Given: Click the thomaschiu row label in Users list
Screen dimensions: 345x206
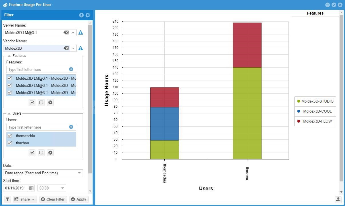Looking at the screenshot, I should (25, 136).
